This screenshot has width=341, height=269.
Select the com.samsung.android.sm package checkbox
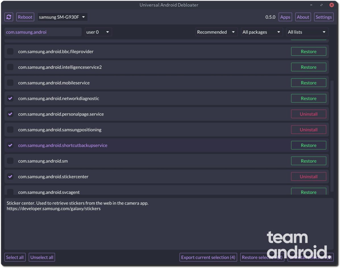pos(10,161)
